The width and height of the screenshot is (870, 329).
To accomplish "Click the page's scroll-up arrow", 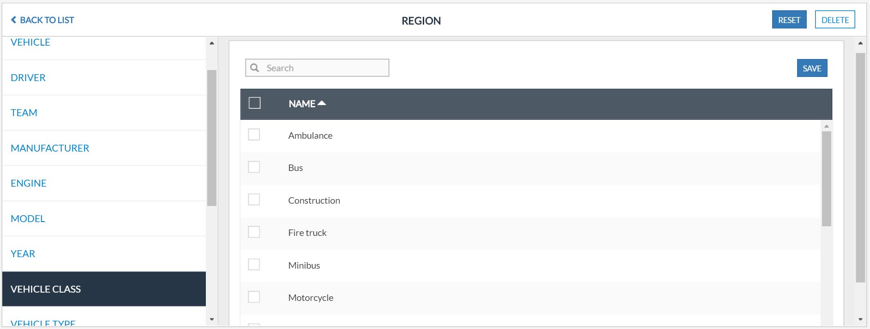I will tap(860, 43).
